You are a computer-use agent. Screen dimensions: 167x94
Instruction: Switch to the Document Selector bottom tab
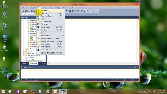(25, 63)
